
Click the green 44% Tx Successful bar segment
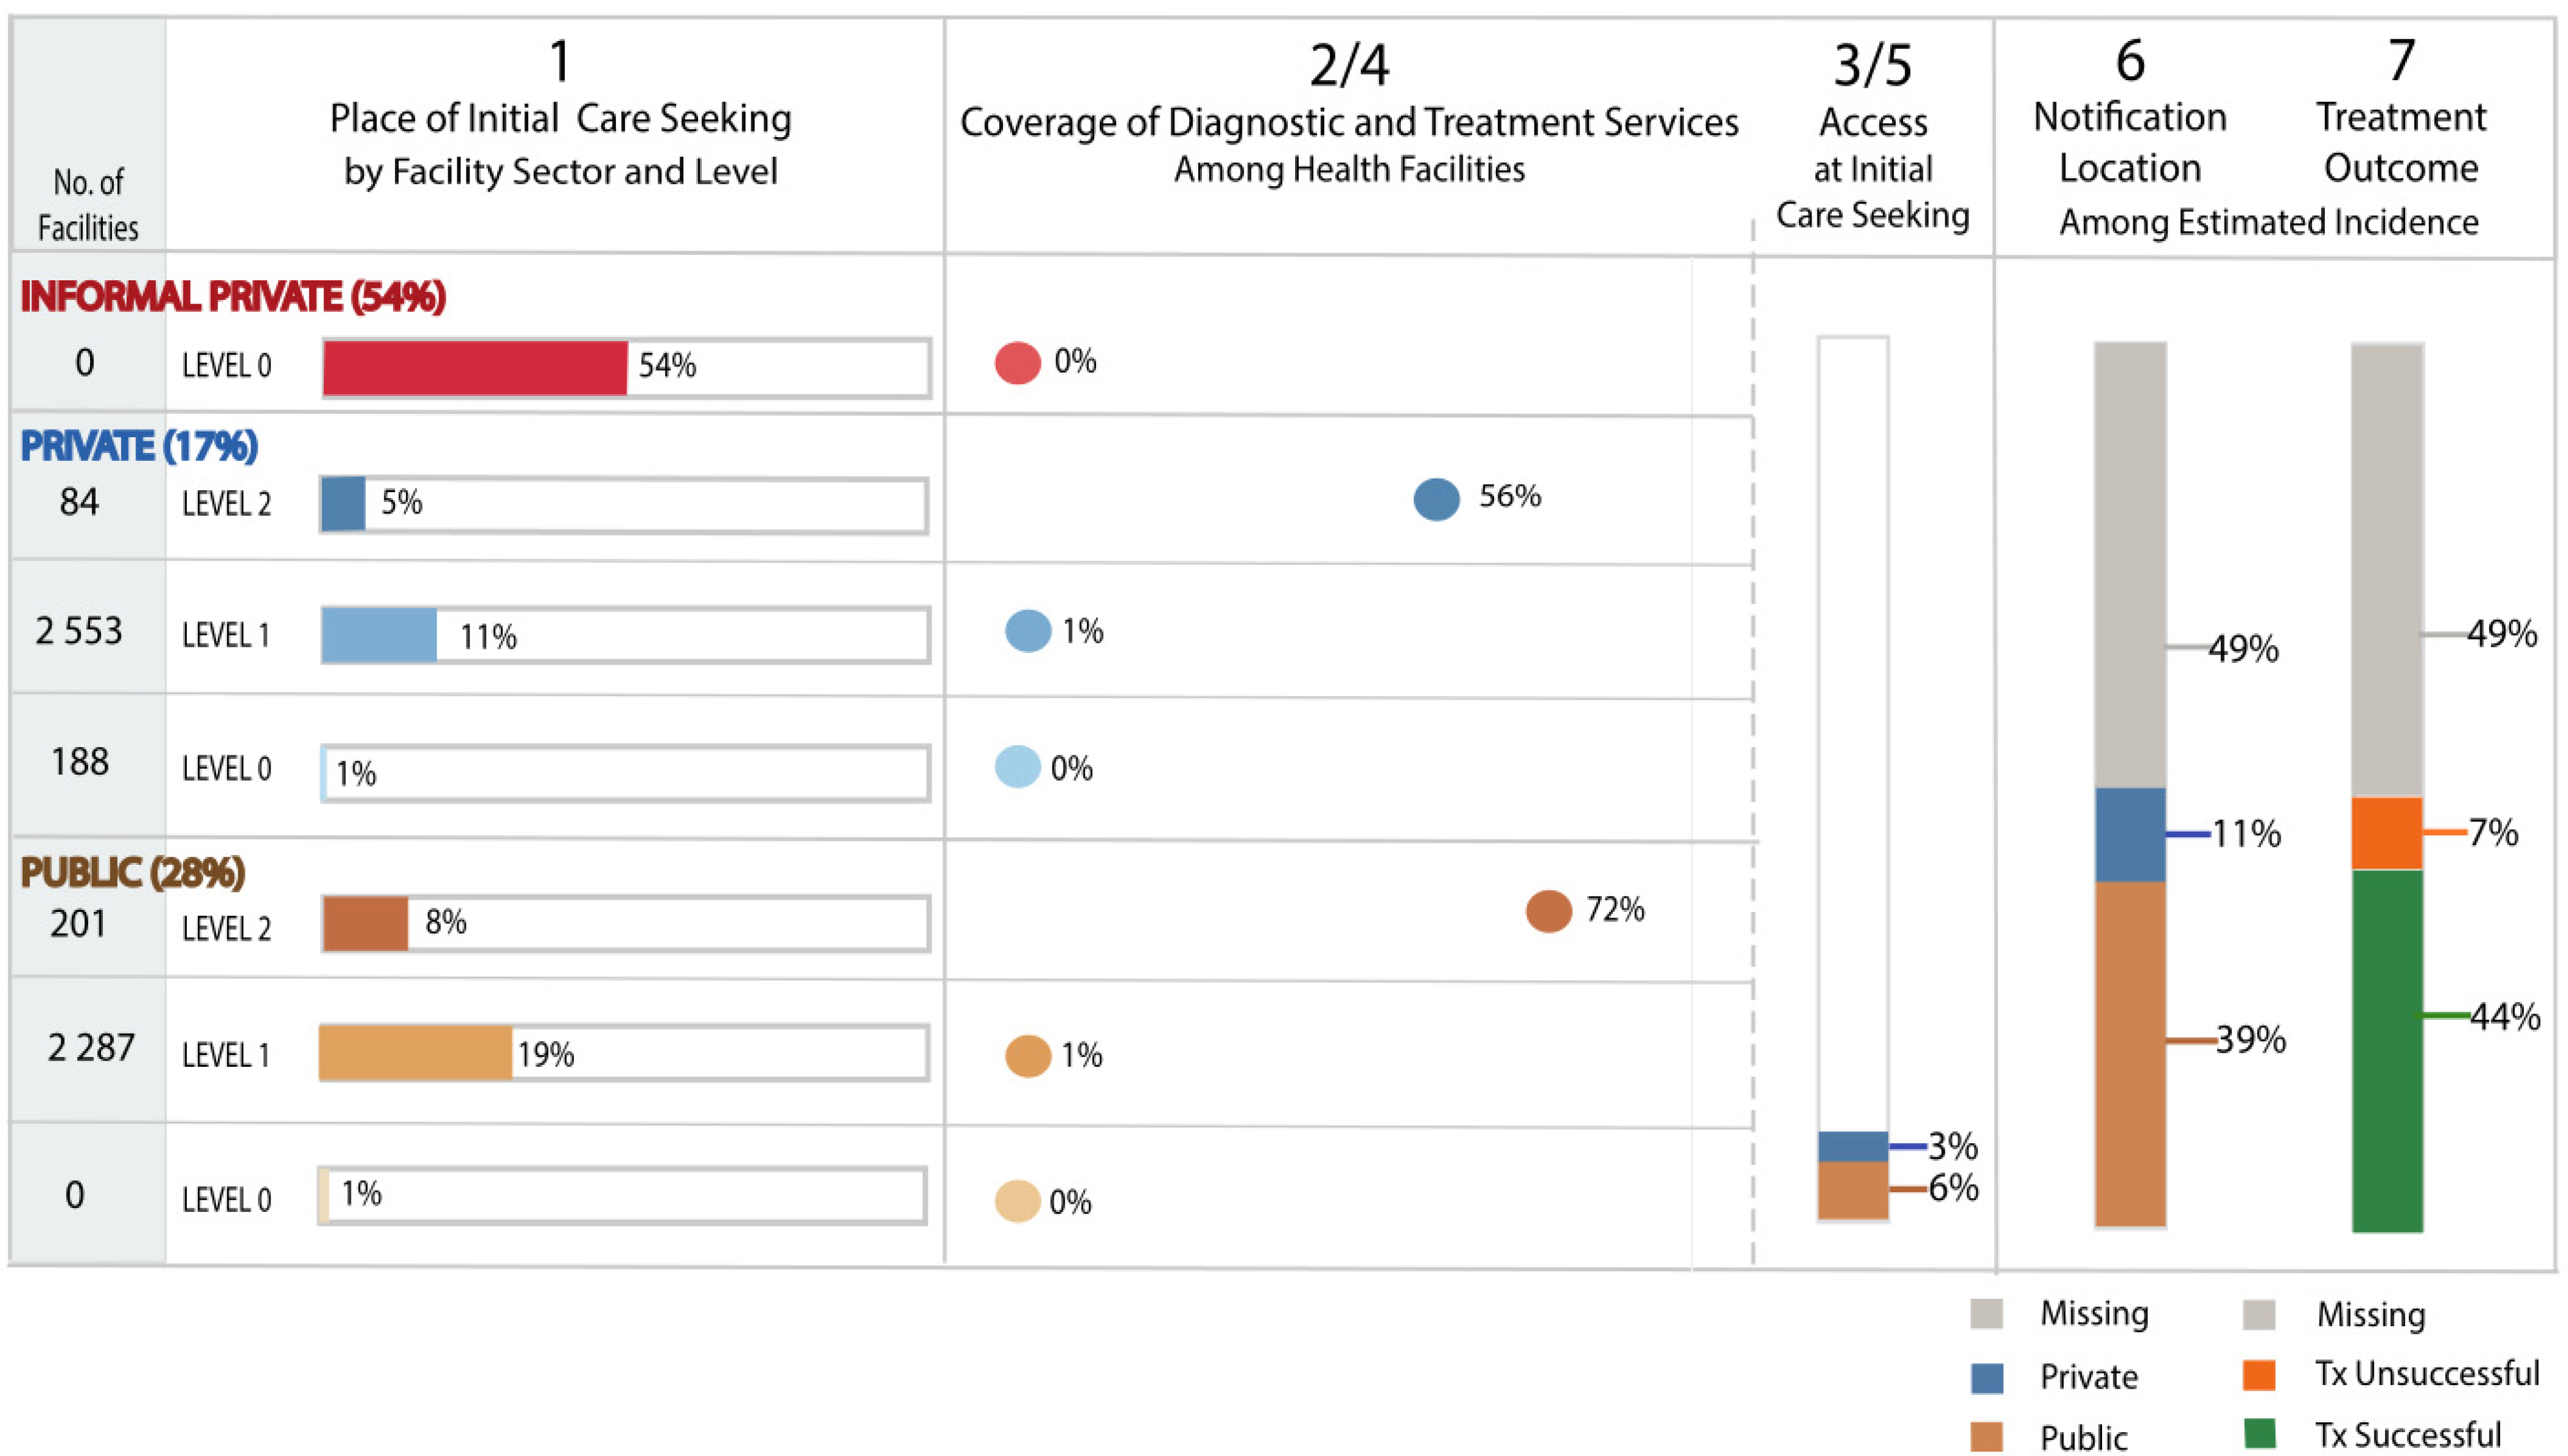[x=2386, y=1050]
